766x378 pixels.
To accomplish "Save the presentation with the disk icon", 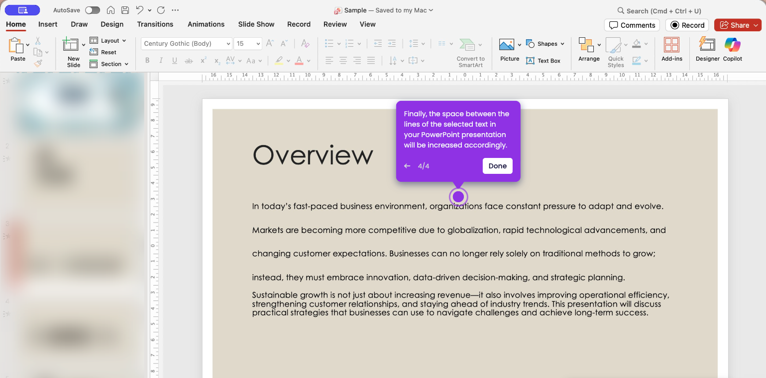I will [x=125, y=10].
